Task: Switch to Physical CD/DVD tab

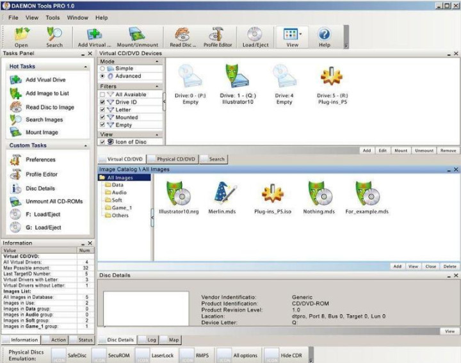Action: point(173,159)
